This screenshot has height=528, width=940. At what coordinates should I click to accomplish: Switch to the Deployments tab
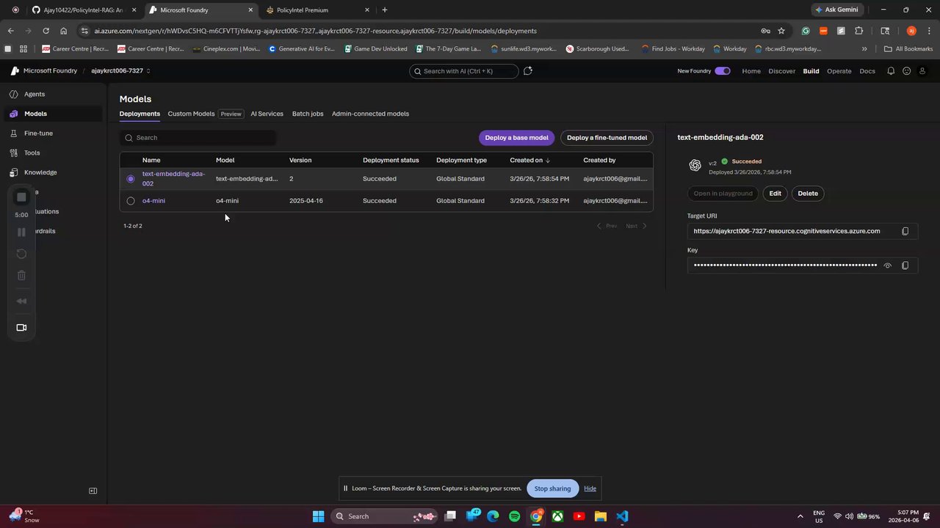pyautogui.click(x=140, y=114)
